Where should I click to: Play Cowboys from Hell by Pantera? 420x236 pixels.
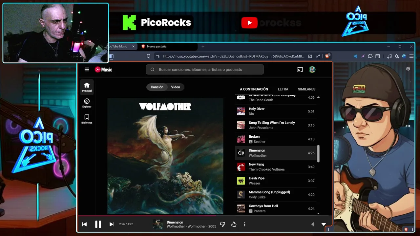click(x=276, y=208)
